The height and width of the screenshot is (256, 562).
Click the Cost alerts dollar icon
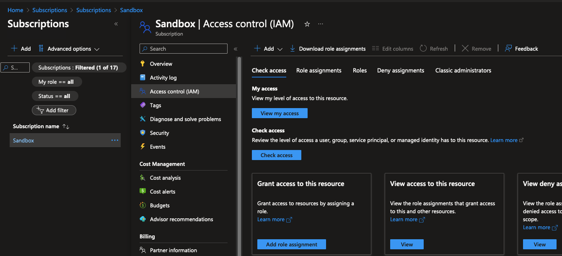click(142, 191)
